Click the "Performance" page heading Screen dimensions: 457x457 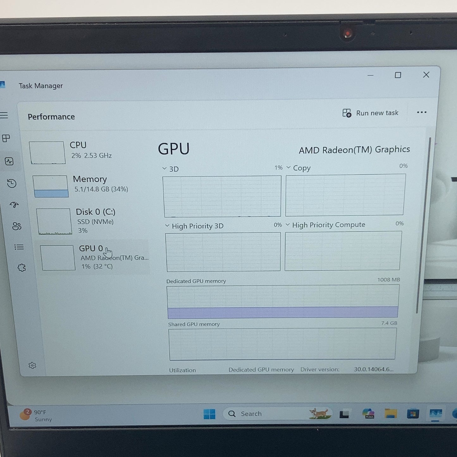(51, 117)
